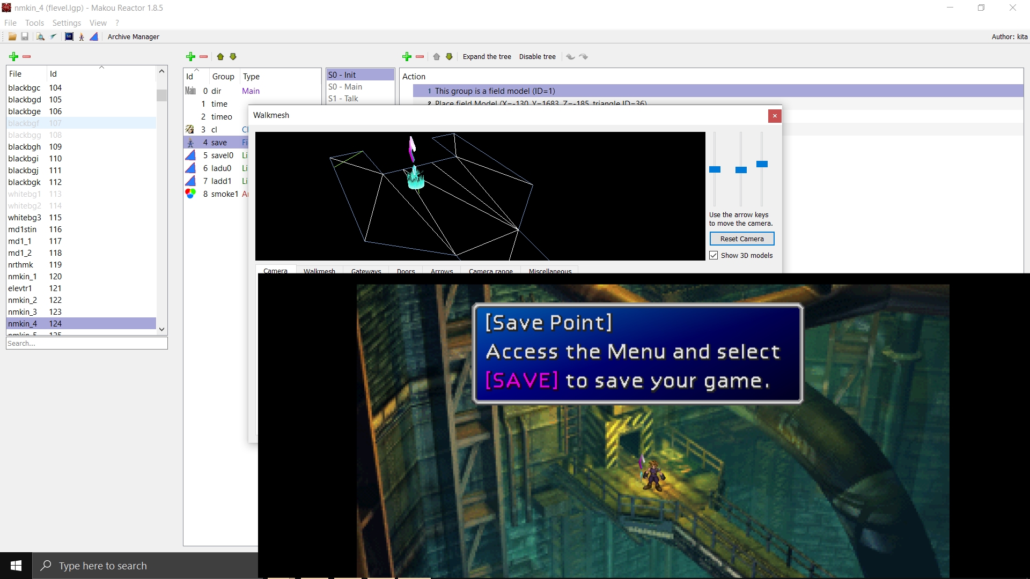Screen dimensions: 1030x579
Task: Click the file list scroll up arrow
Action: click(x=161, y=71)
